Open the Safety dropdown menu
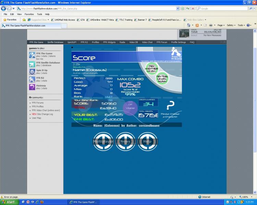257x205 pixels. [231, 25]
